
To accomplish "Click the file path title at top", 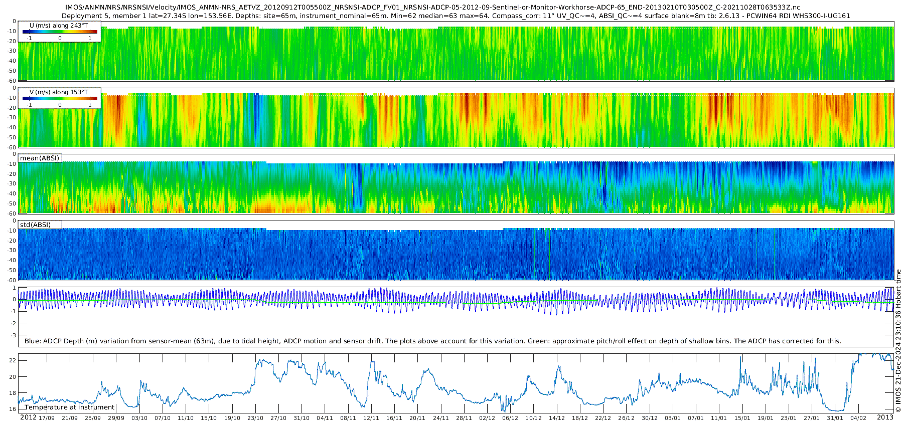I will click(432, 8).
